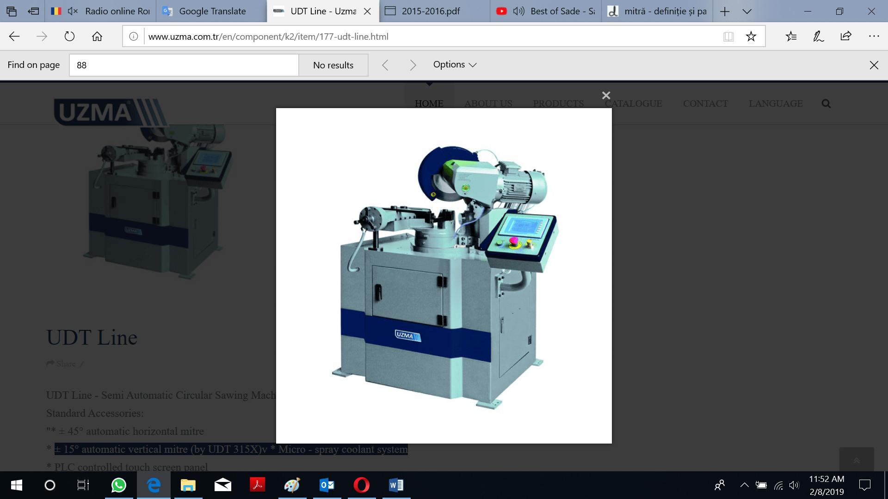Viewport: 888px width, 499px height.
Task: Open WhatsApp from the taskbar
Action: coord(119,485)
